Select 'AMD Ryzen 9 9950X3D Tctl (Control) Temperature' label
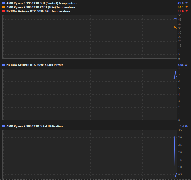The width and height of the screenshot is (191, 180). coord(42,3)
